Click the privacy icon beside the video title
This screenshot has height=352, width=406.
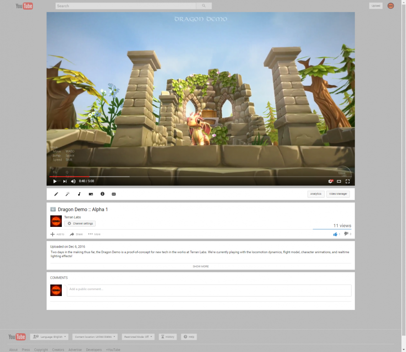coord(53,209)
